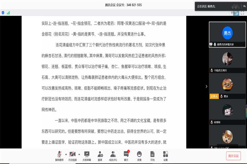This screenshot has height=164, width=247.
Task: Click the 主持人 host badge
Action: tap(214, 96)
